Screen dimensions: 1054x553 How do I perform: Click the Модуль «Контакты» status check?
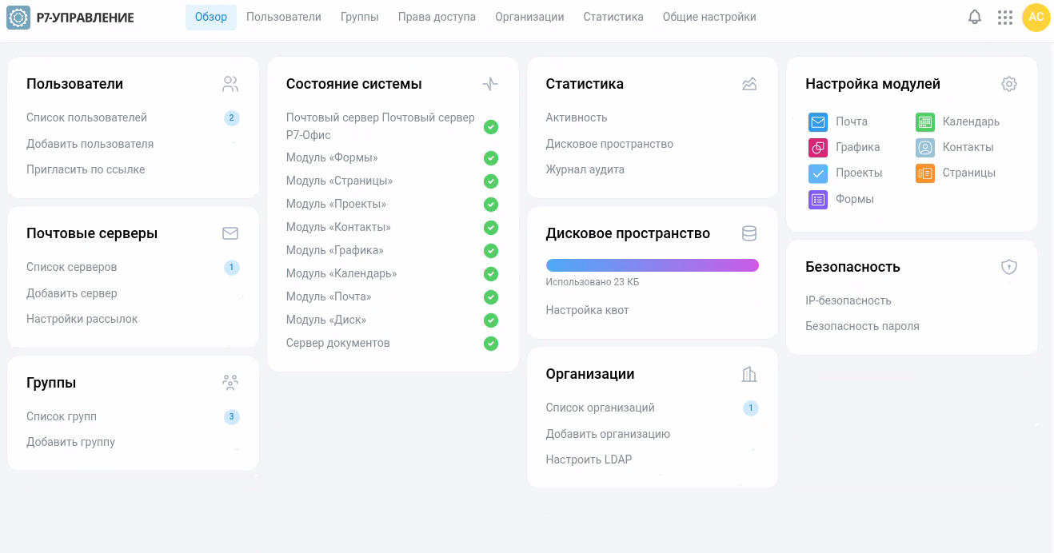point(491,228)
